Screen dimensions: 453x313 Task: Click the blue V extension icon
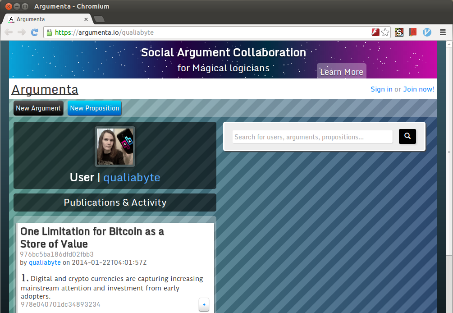pyautogui.click(x=427, y=32)
